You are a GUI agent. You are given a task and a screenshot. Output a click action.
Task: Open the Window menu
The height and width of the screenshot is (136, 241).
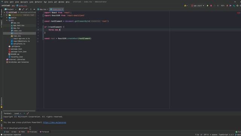[x=61, y=2]
